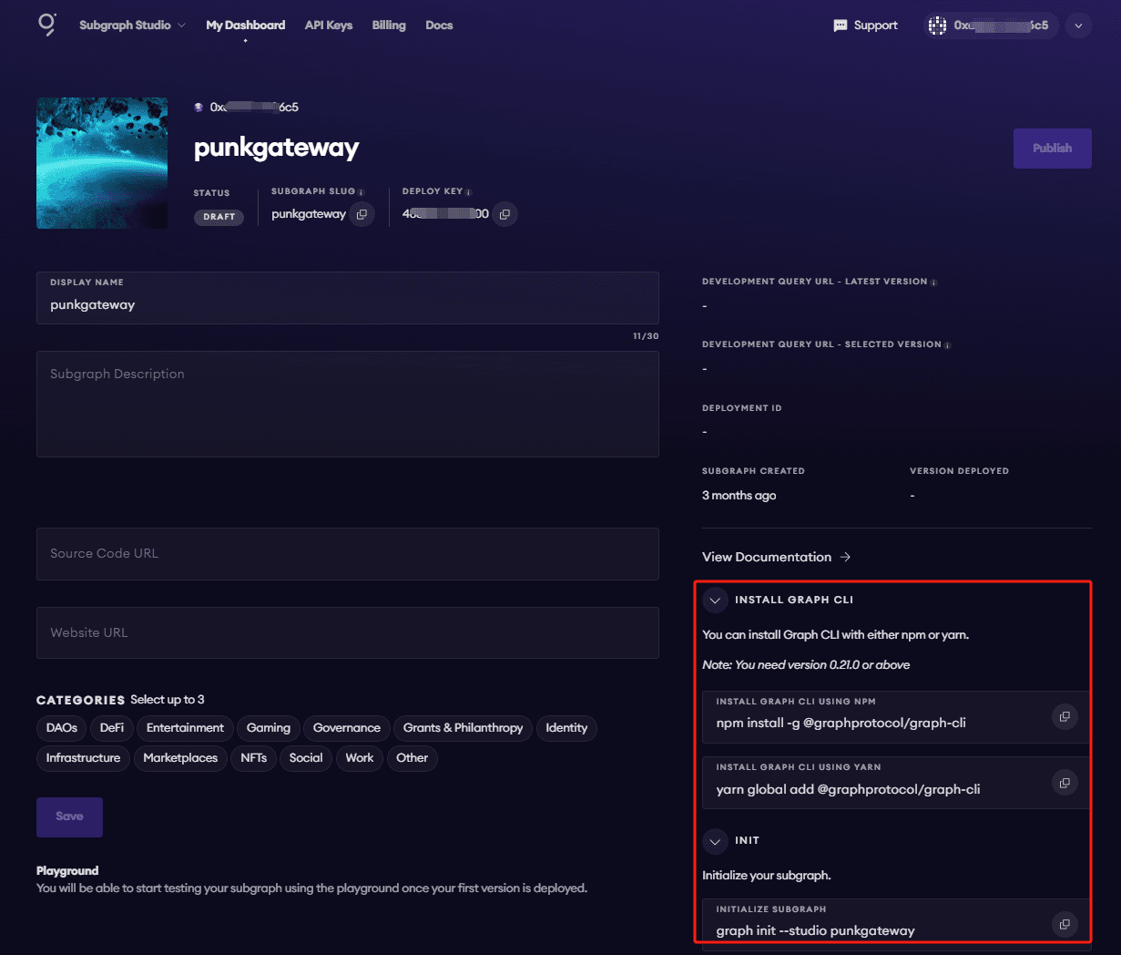
Task: Select the DeFi category
Action: (x=111, y=728)
